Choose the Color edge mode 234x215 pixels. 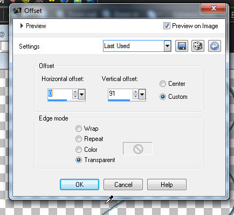click(x=79, y=150)
